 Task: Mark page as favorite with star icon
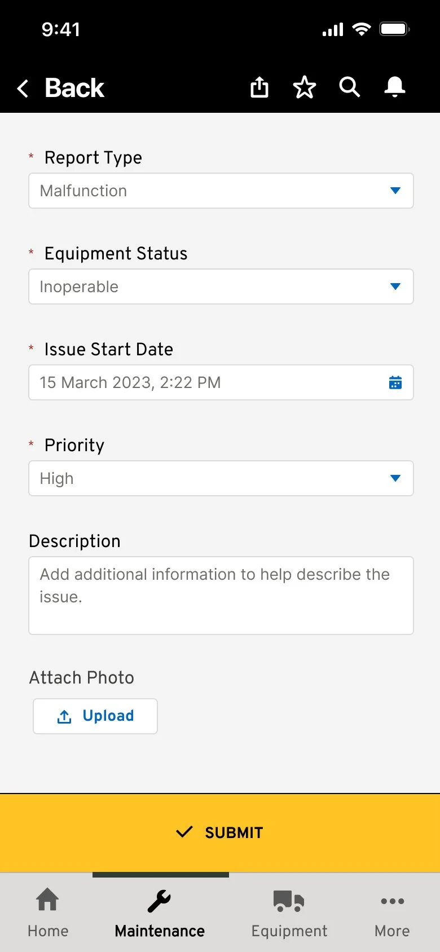click(x=305, y=87)
